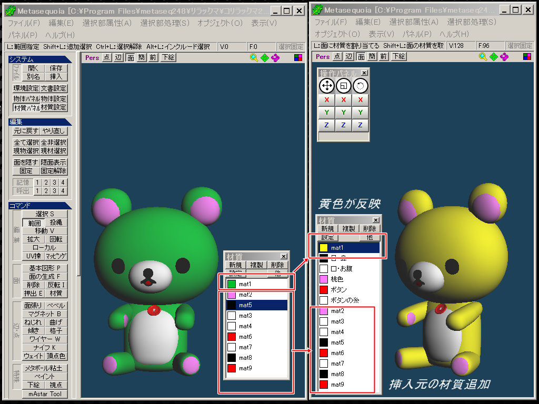
Task: Toggle 面 display in right viewport toolbar
Action: coord(361,56)
